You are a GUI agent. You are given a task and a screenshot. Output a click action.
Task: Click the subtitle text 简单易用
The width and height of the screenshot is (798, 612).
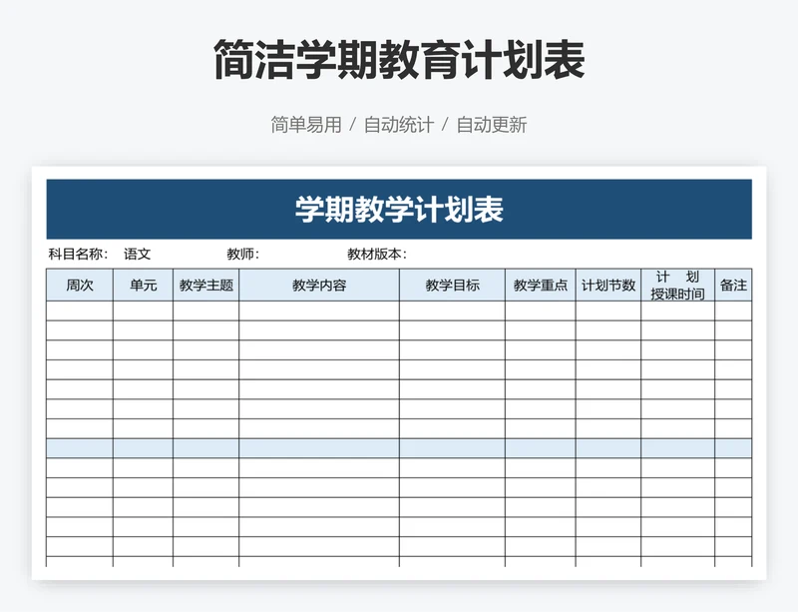tap(306, 125)
